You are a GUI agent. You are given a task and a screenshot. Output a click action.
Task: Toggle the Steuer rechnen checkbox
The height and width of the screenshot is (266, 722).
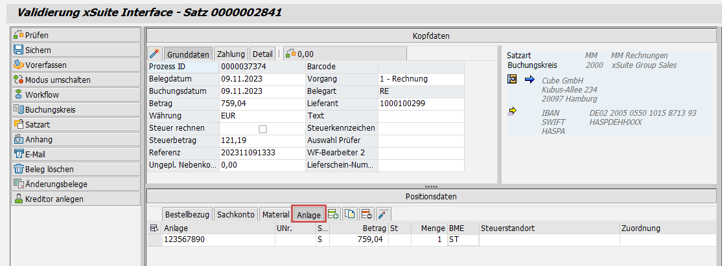tap(262, 129)
